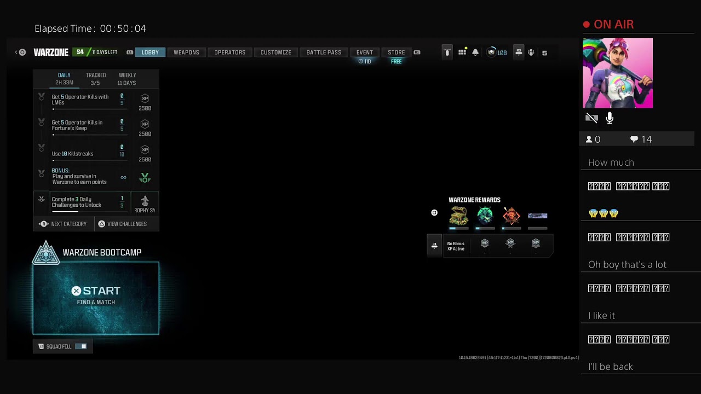The width and height of the screenshot is (701, 394).
Task: Select the weapon camo reward thumbnail
Action: (537, 216)
